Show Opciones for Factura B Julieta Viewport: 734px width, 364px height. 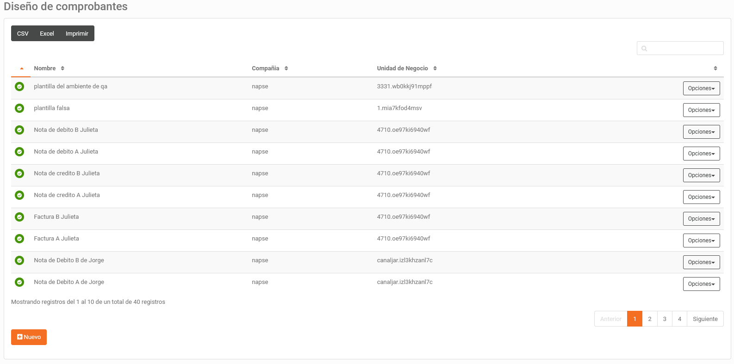[x=701, y=219]
